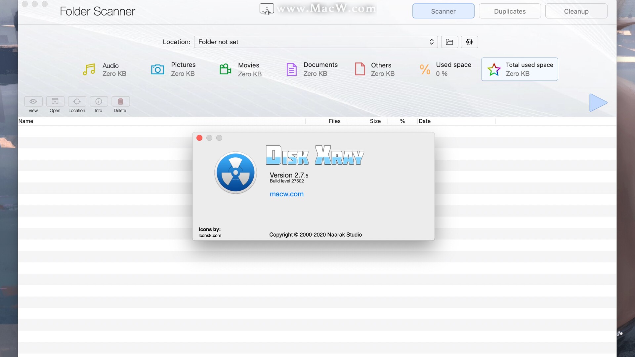Sort by the Size column header
635x357 pixels.
375,121
